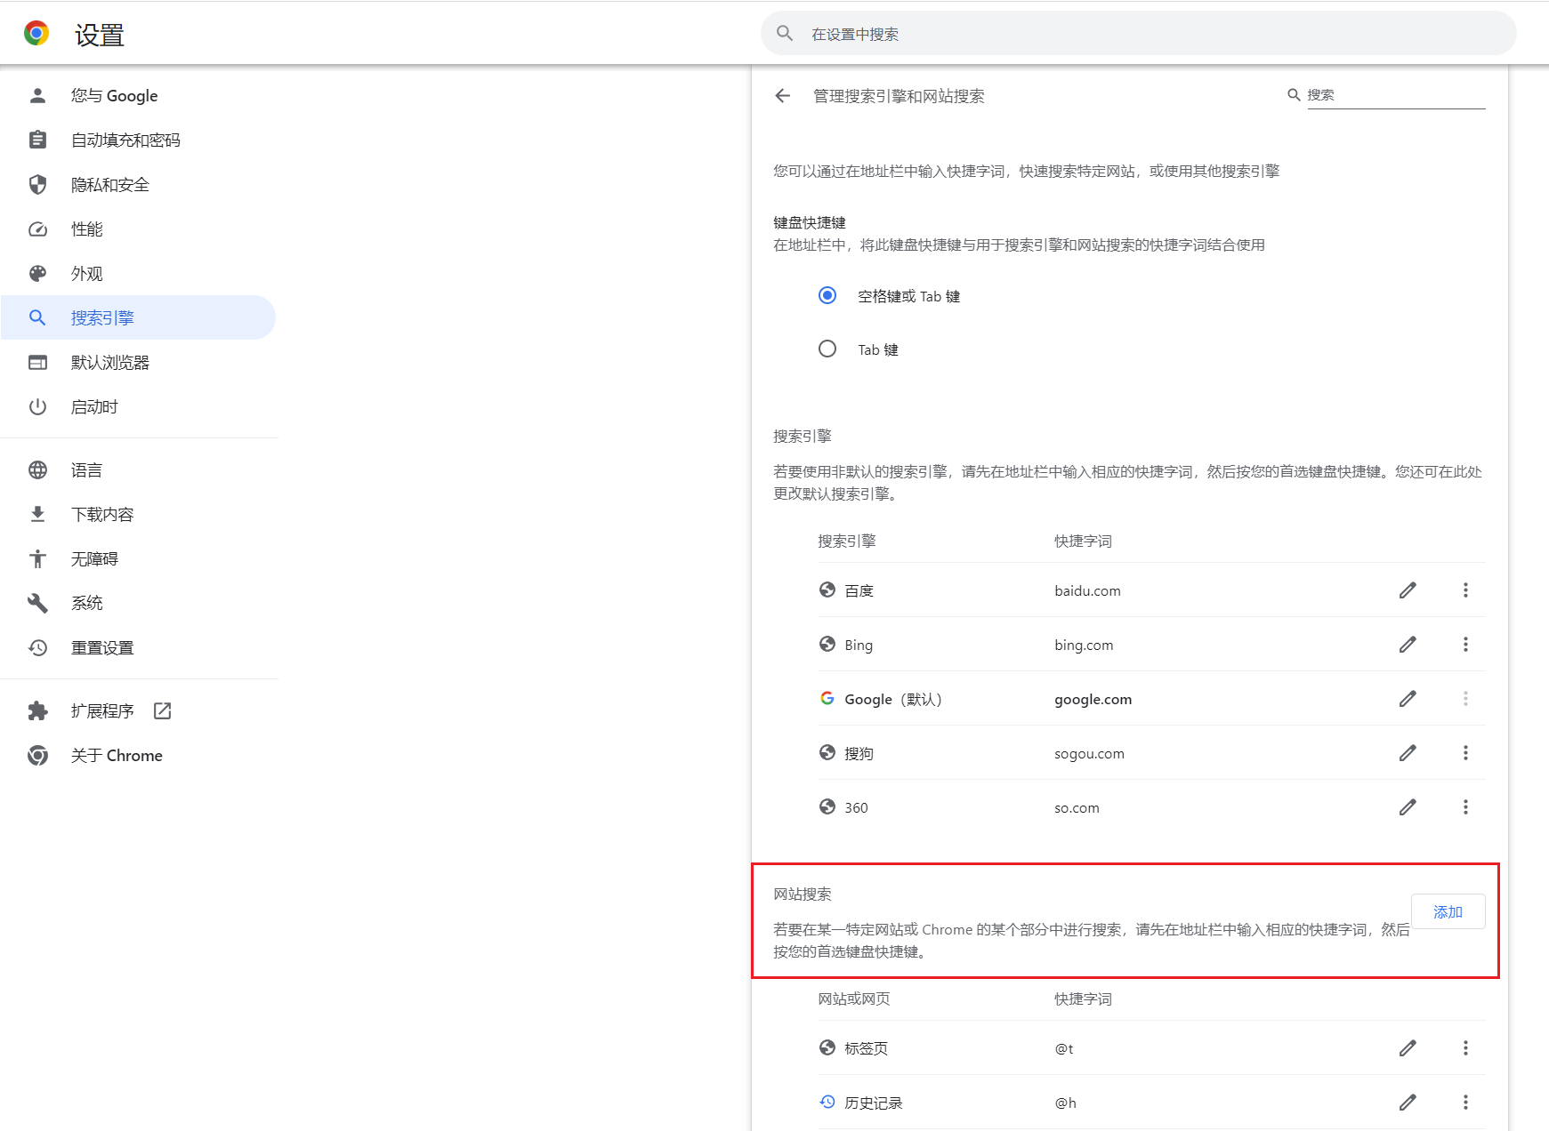Open more actions for Bing
The height and width of the screenshot is (1131, 1549).
click(x=1465, y=645)
